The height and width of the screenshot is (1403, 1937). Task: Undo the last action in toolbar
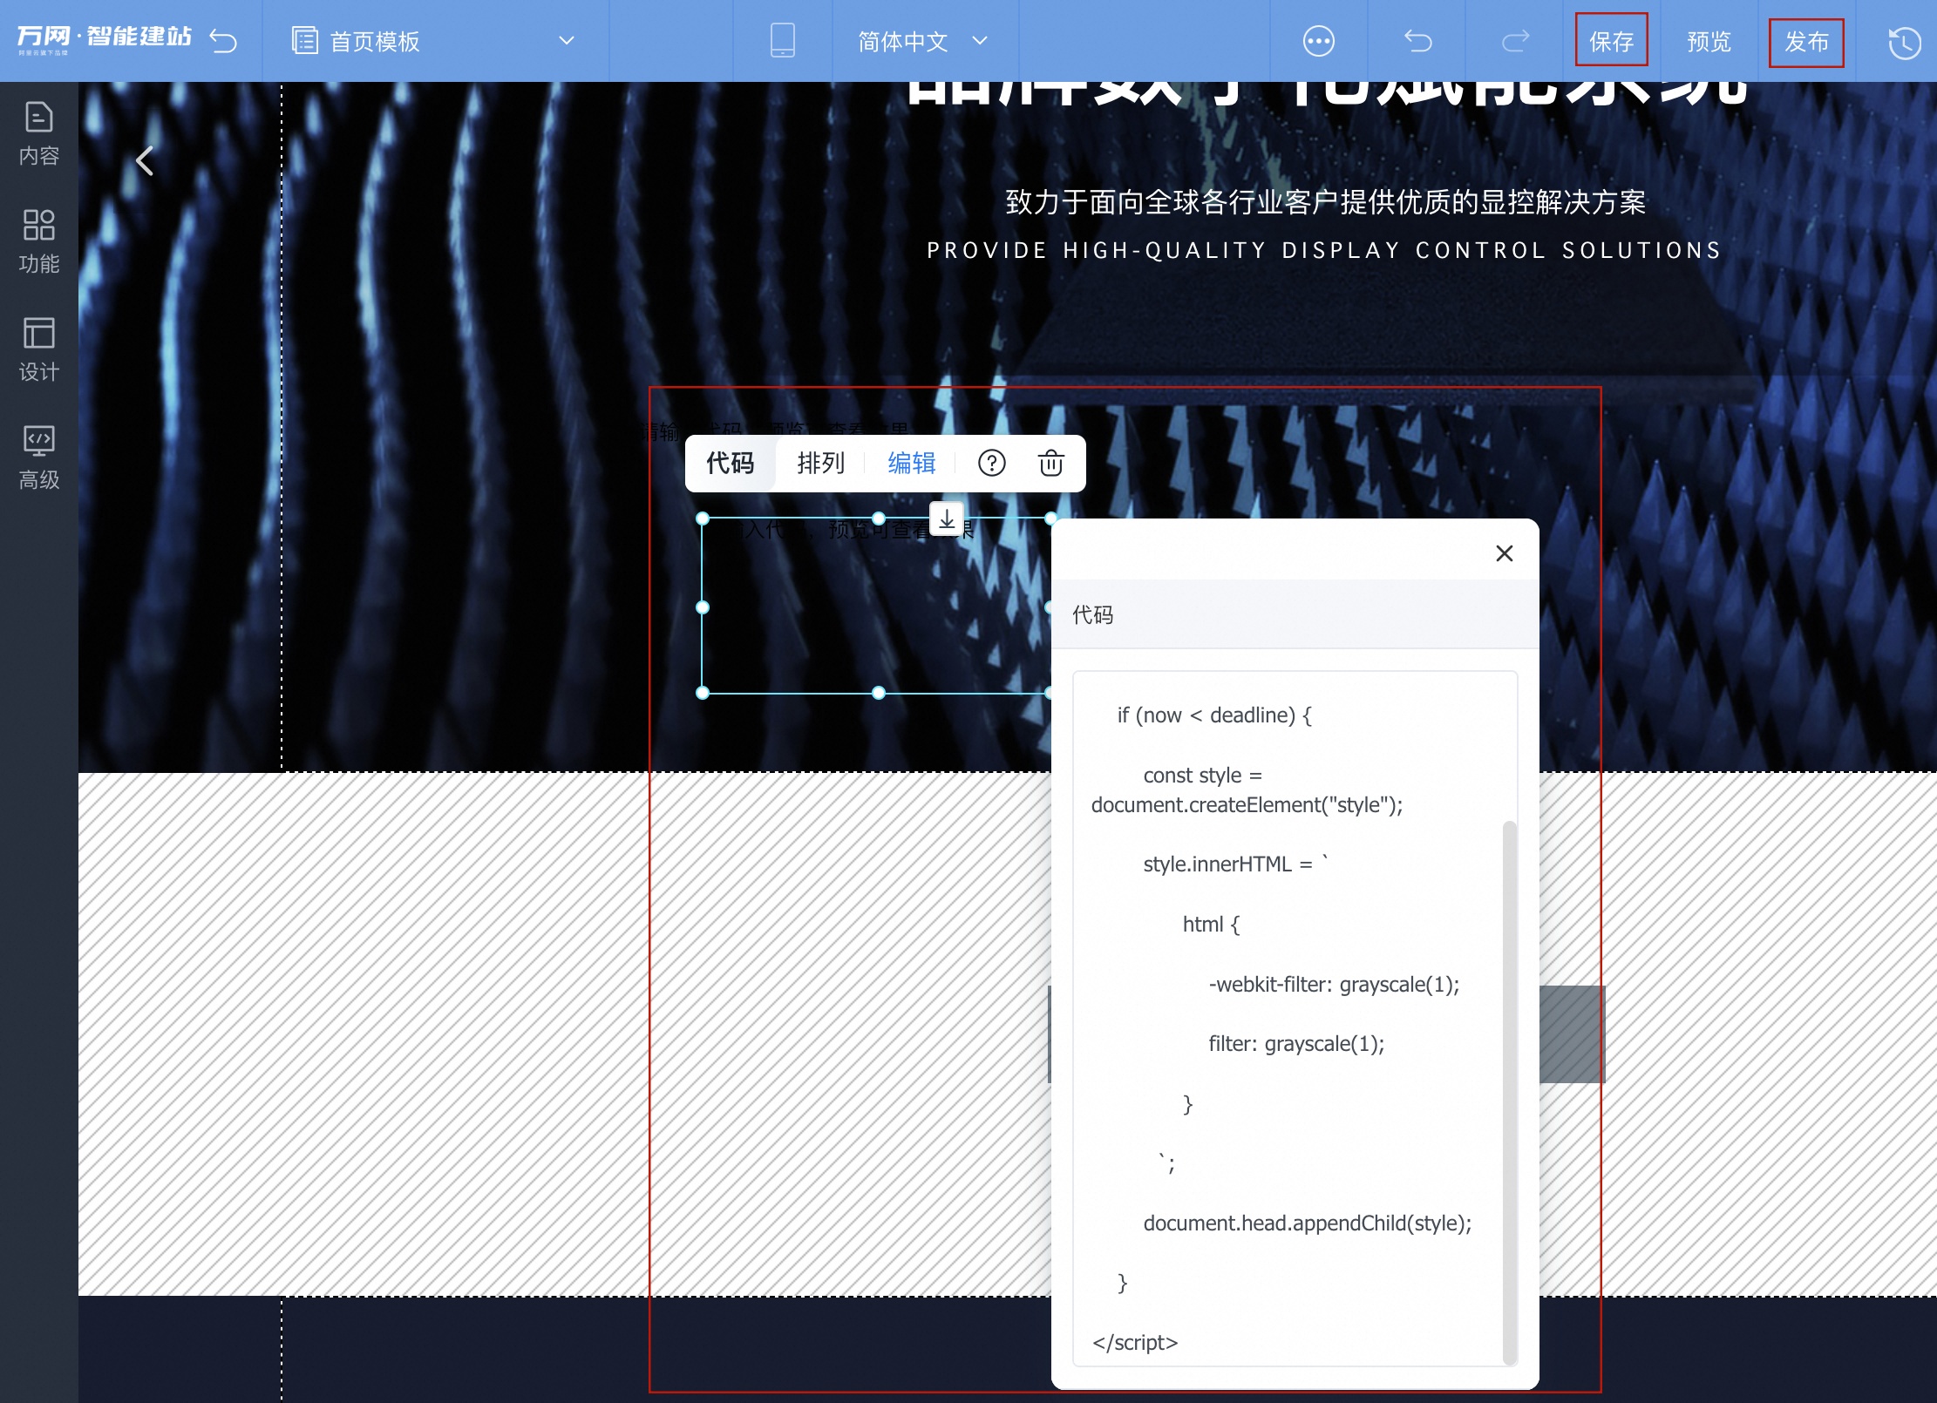coord(1418,41)
